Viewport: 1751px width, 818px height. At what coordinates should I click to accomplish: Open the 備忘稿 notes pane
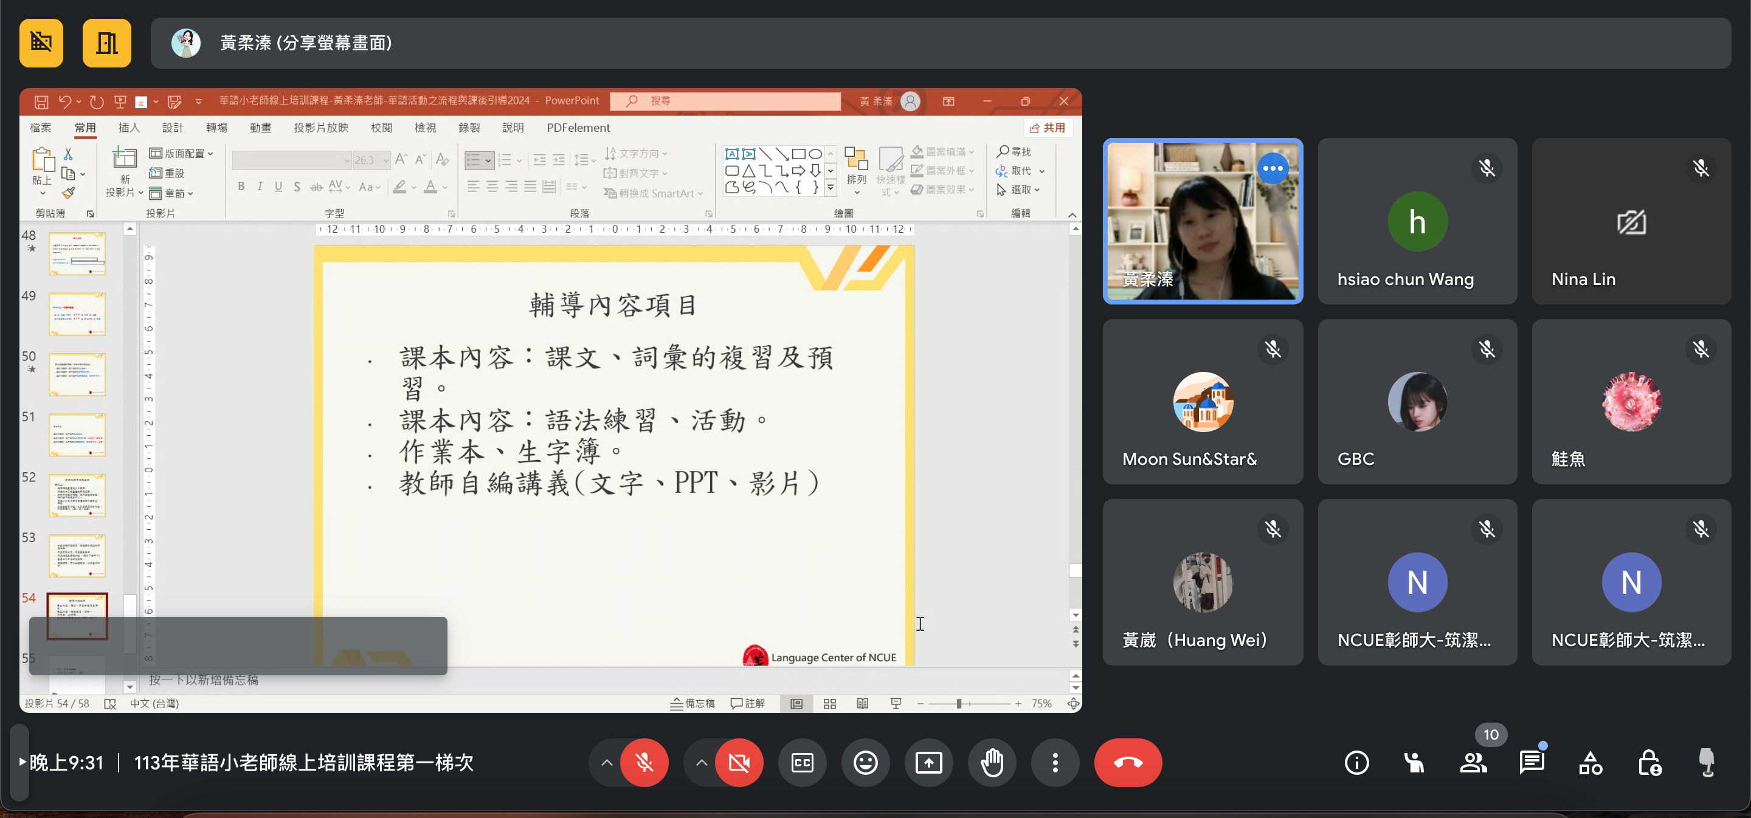693,704
